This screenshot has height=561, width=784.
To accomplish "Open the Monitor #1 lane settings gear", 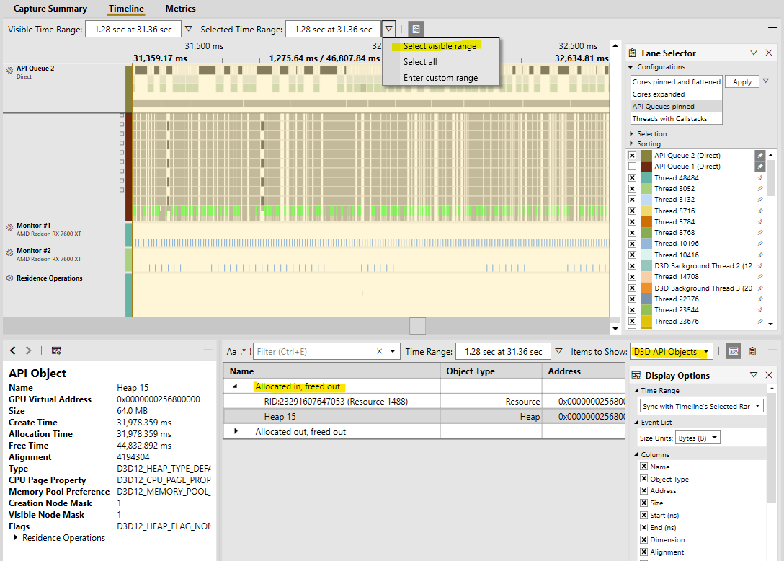I will (x=9, y=228).
